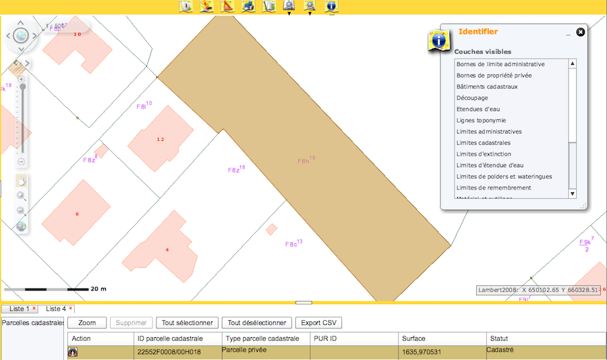This screenshot has height=360, width=607.
Task: Go to next map extent
Action: [x=27, y=63]
